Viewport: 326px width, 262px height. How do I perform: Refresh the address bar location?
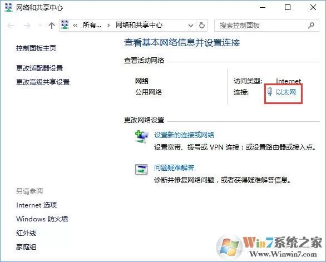(202, 26)
